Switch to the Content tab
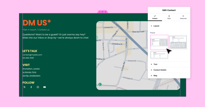 (155, 17)
